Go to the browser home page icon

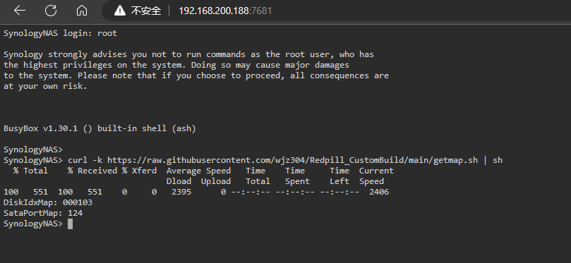(x=82, y=11)
